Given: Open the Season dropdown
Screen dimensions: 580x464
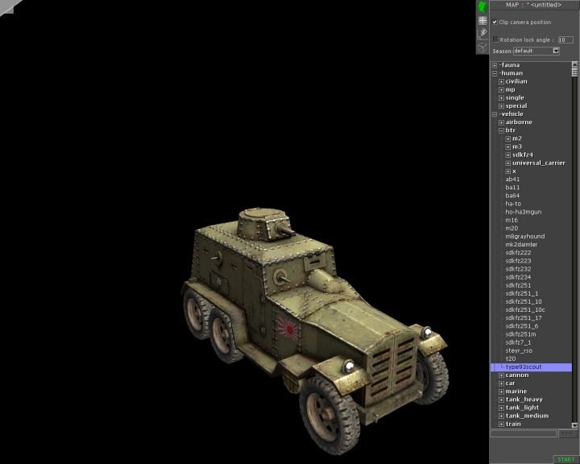Looking at the screenshot, I should click(x=555, y=51).
